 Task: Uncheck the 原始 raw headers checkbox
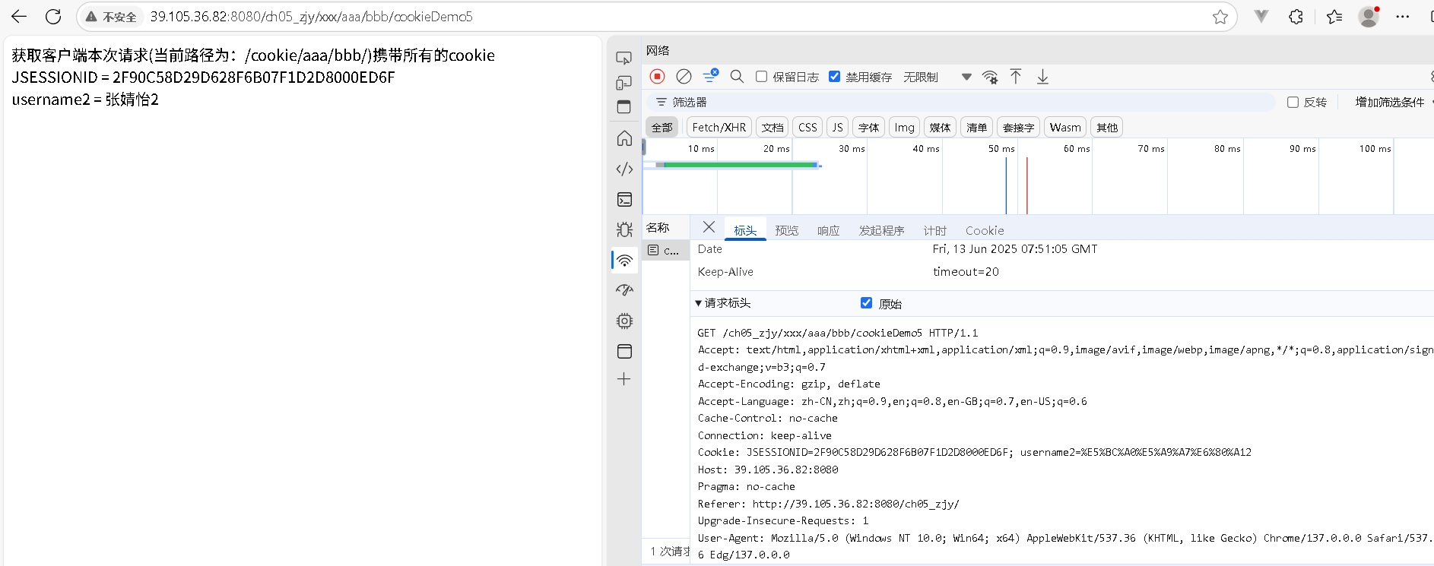tap(866, 303)
